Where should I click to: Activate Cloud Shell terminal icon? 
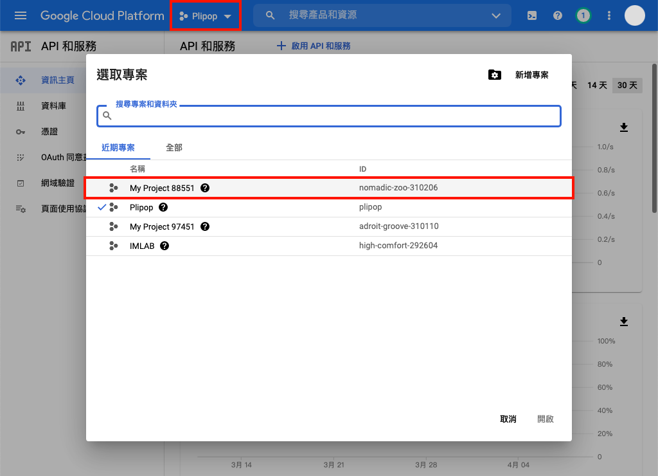pos(531,15)
